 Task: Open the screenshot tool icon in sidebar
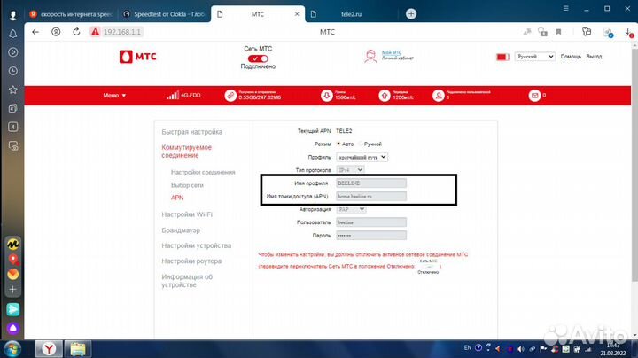[x=13, y=145]
